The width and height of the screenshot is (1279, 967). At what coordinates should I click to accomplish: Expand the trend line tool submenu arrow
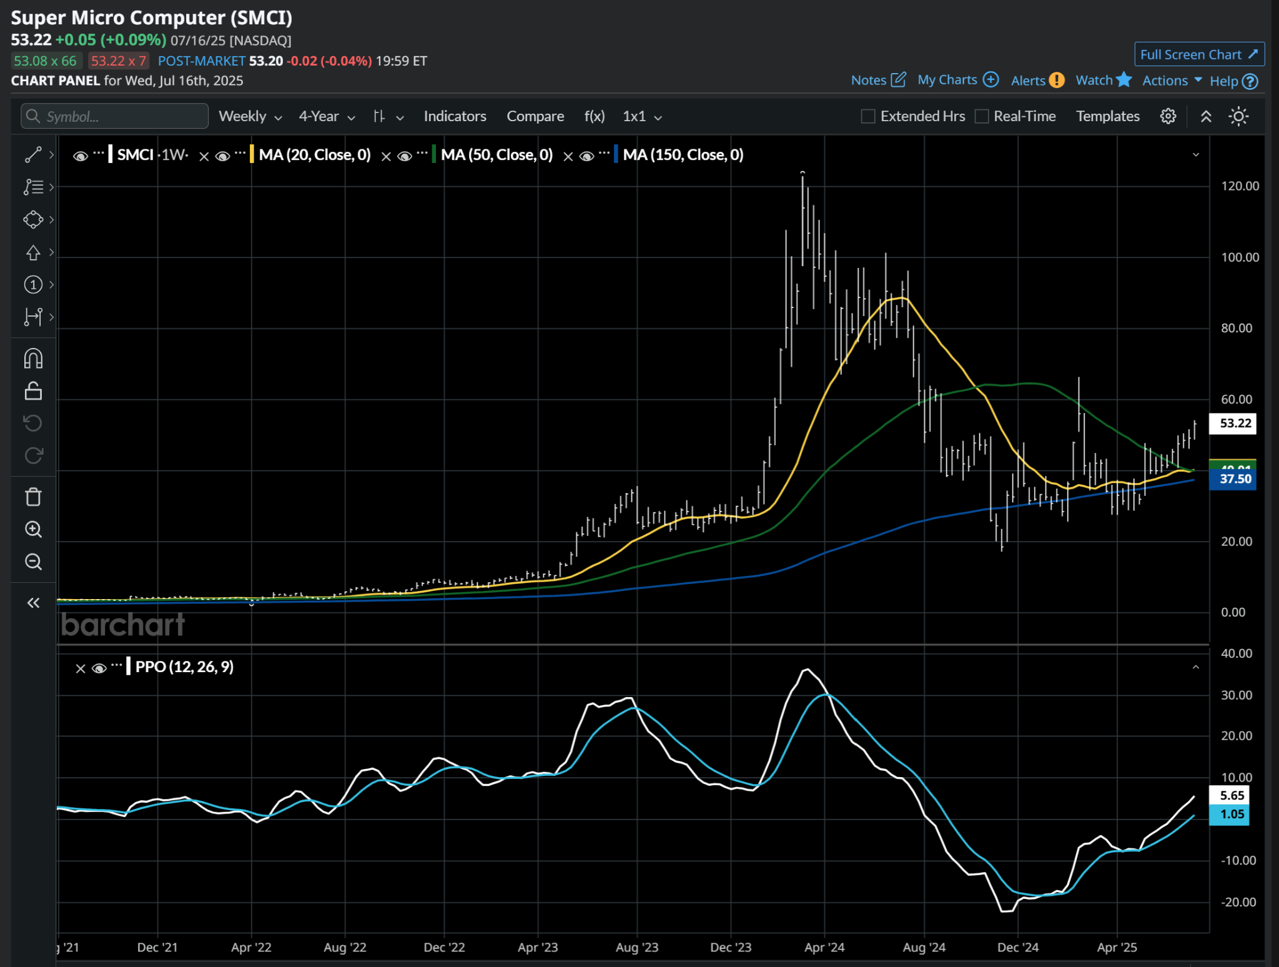pyautogui.click(x=51, y=155)
